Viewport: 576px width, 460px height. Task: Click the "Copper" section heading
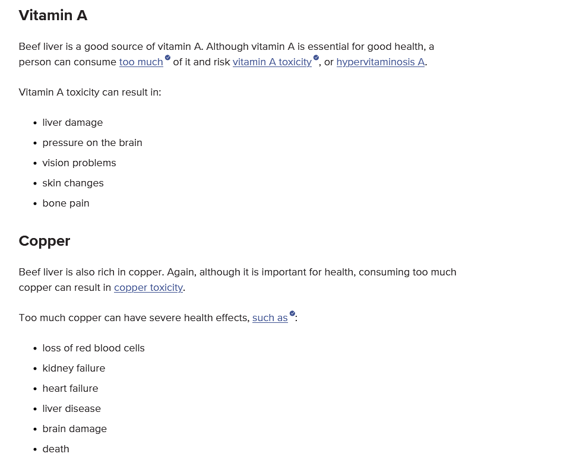click(45, 241)
